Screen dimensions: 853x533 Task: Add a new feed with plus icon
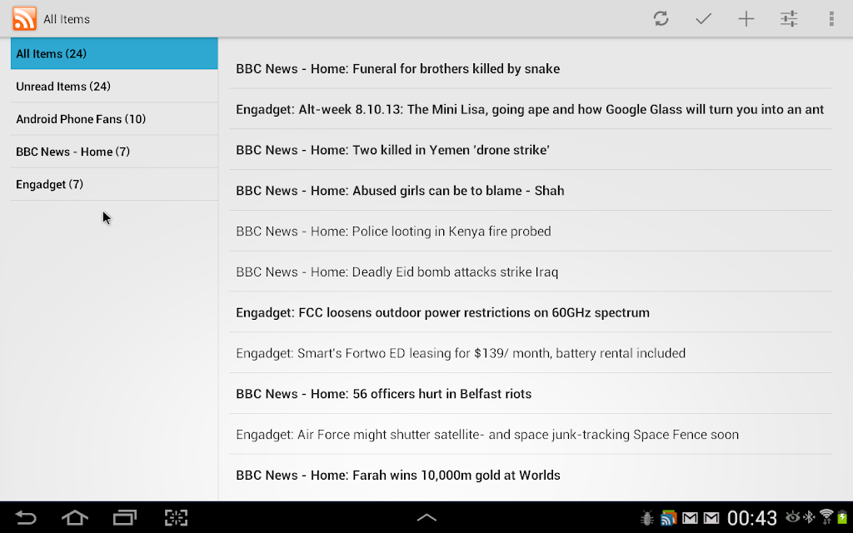tap(746, 18)
